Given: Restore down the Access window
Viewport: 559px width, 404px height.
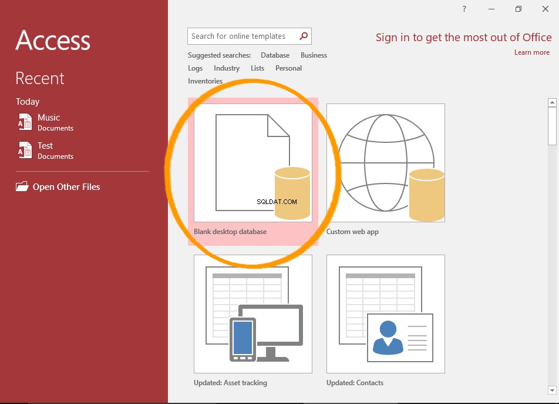Looking at the screenshot, I should [518, 9].
